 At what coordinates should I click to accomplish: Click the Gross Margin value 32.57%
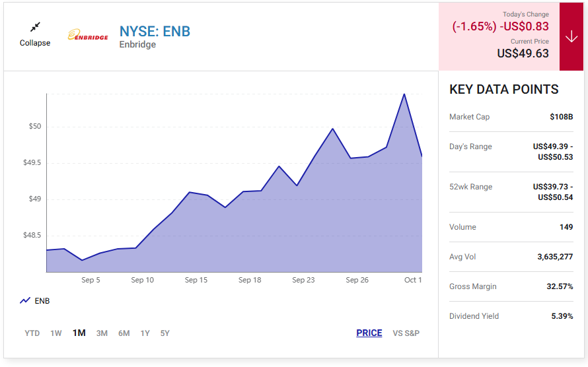pos(560,286)
